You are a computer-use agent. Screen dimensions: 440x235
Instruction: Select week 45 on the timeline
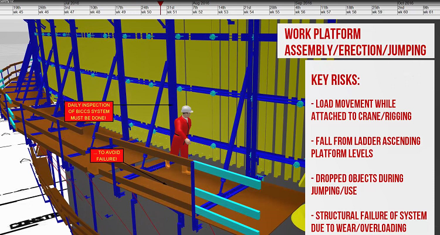coord(25,12)
